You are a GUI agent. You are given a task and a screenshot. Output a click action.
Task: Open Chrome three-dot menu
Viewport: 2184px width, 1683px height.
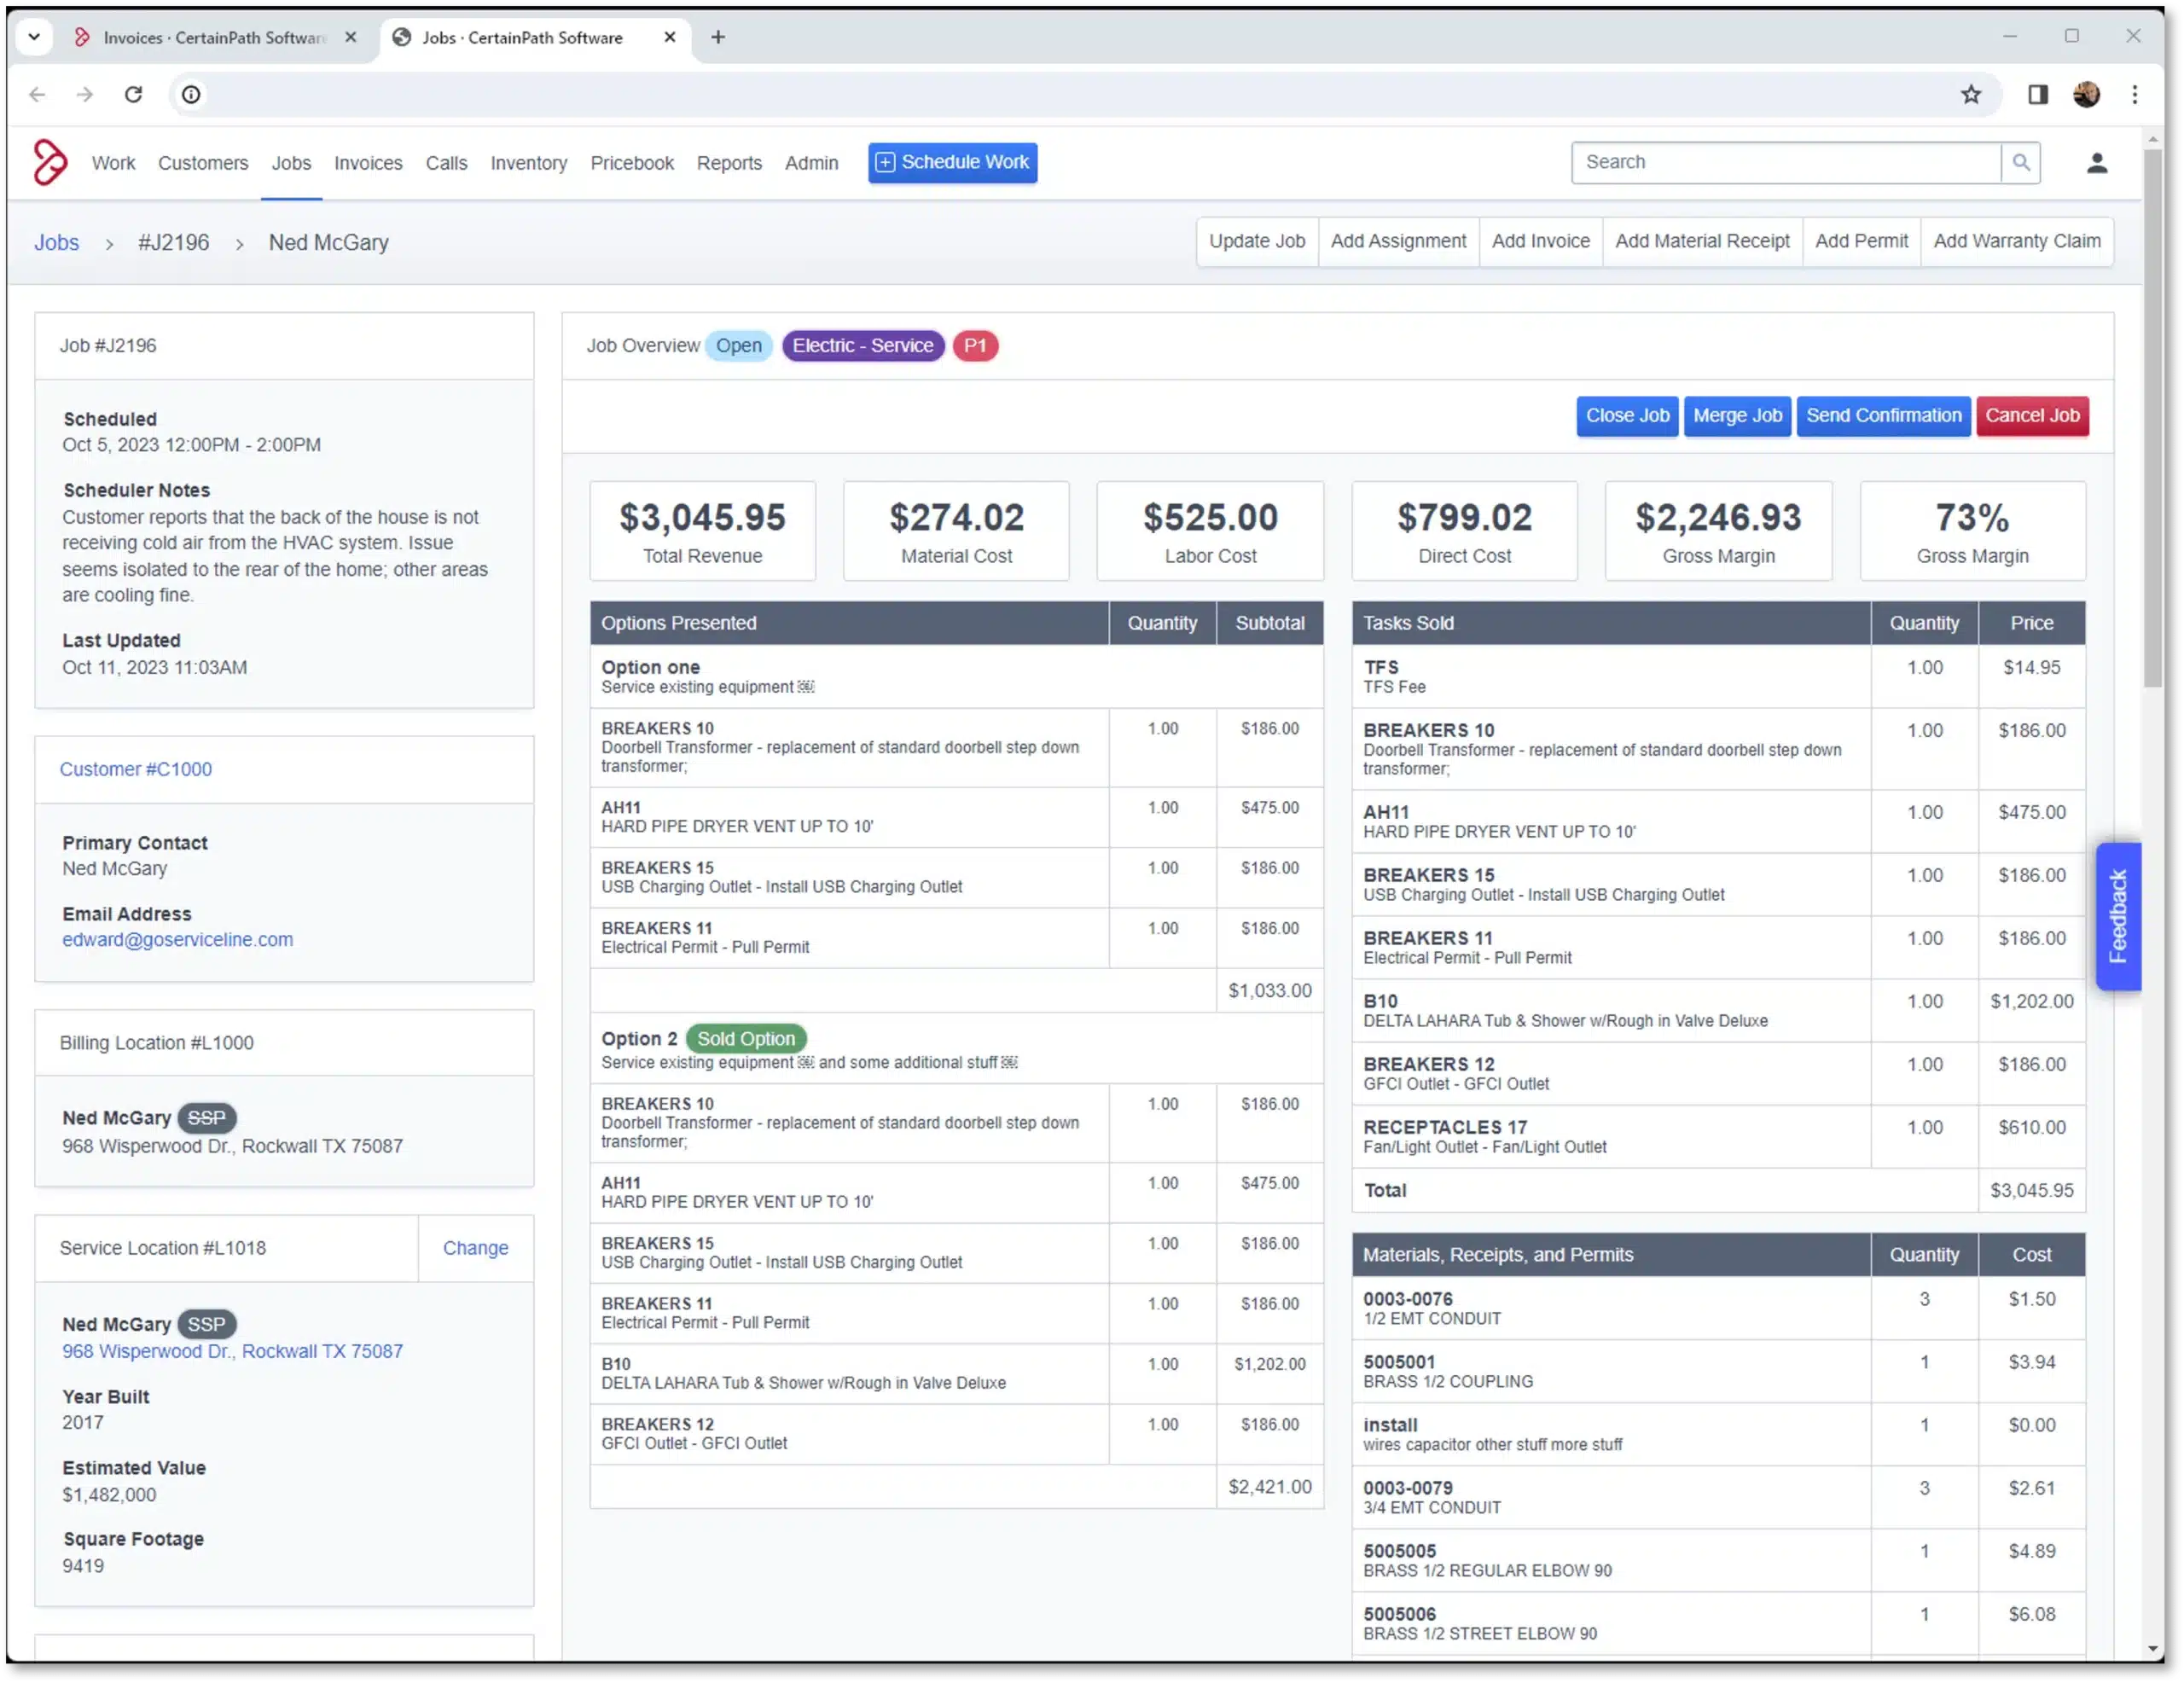click(x=2134, y=94)
